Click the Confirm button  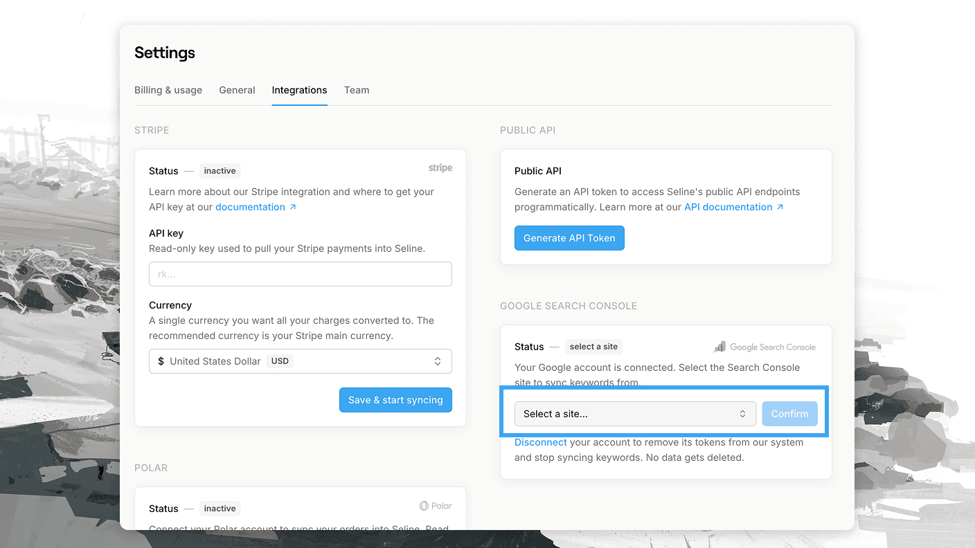click(789, 414)
